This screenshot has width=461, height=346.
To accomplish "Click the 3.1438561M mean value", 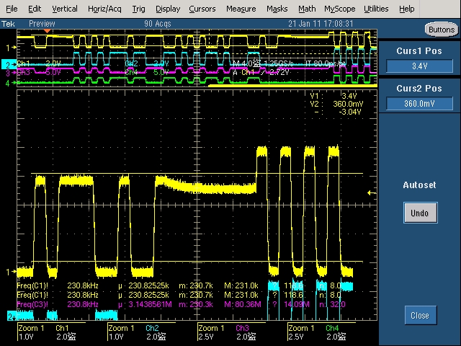I will (150, 304).
